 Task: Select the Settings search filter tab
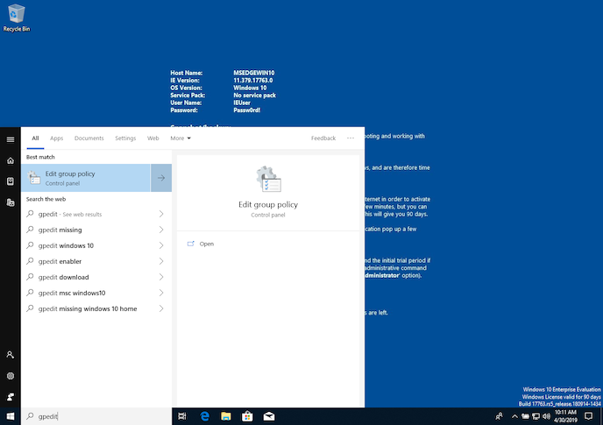point(125,138)
